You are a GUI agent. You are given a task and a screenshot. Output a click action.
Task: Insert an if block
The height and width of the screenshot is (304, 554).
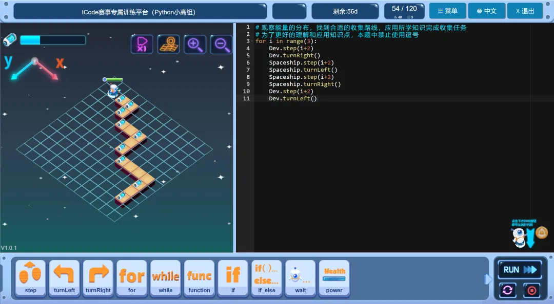coord(233,278)
